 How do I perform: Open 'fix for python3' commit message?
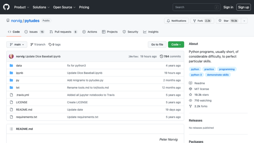tap(76, 66)
